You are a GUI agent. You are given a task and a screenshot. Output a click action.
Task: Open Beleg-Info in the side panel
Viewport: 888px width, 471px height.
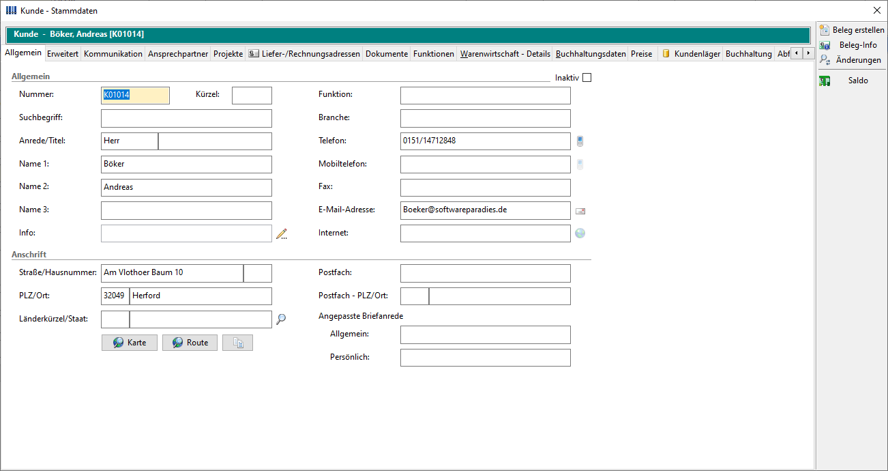[852, 45]
